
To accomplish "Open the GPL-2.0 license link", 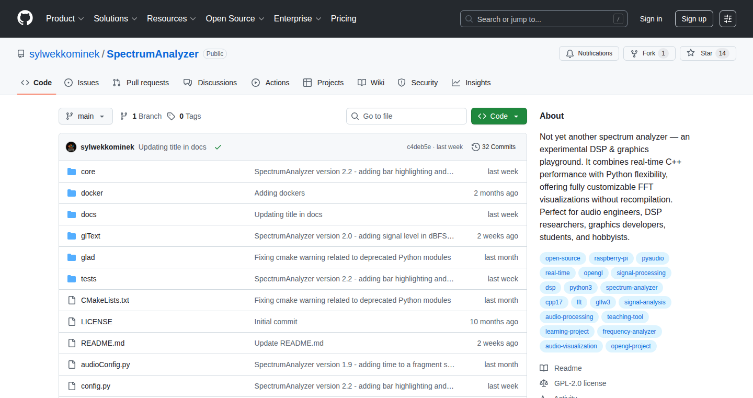I will tap(580, 383).
